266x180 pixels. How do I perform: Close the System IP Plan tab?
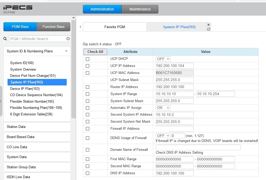point(208,24)
